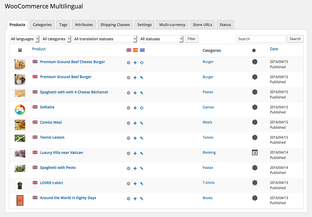This screenshot has width=312, height=217.
Task: Edit the translation of Tennis Lesson
Action: click(142, 138)
